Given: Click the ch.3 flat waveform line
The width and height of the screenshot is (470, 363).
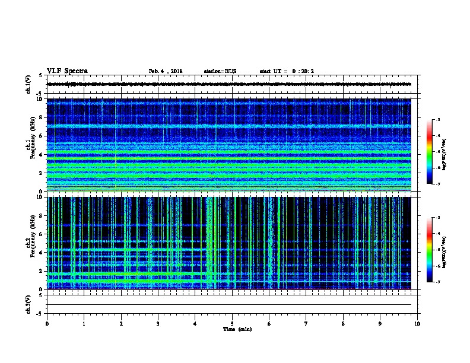Looking at the screenshot, I should pos(229,305).
